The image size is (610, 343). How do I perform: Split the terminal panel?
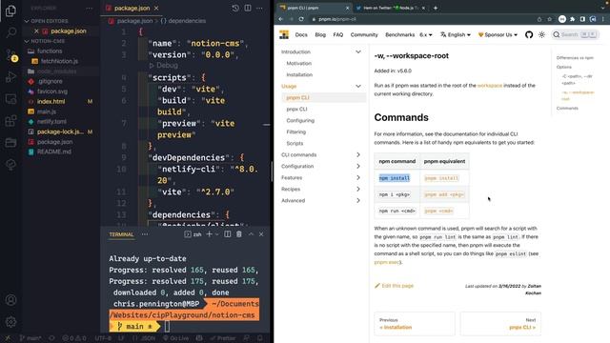pyautogui.click(x=228, y=234)
